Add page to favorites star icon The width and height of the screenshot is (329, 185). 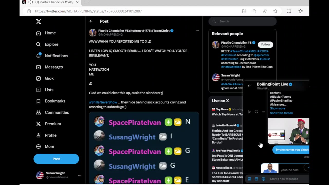pos(275,11)
